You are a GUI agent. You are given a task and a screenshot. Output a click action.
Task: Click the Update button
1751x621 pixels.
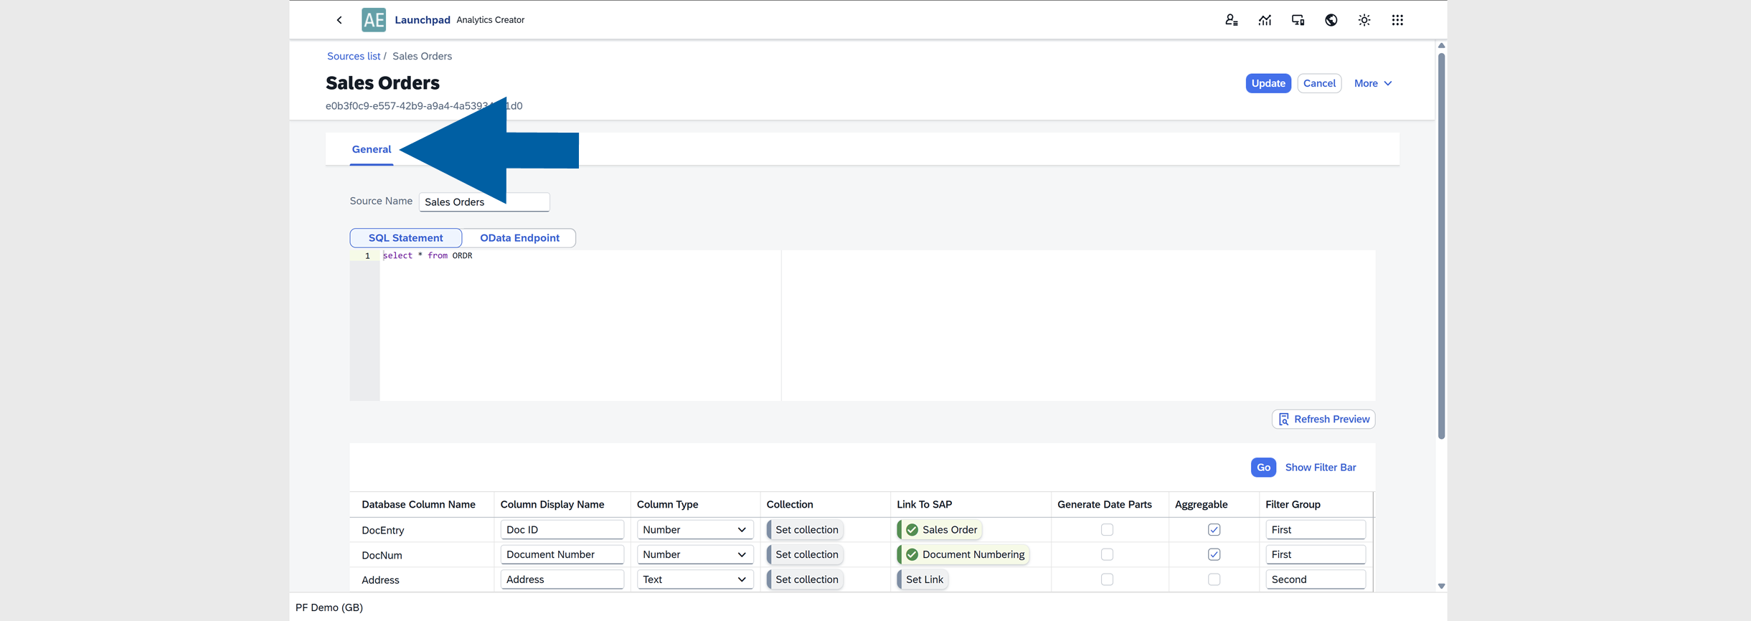1268,83
